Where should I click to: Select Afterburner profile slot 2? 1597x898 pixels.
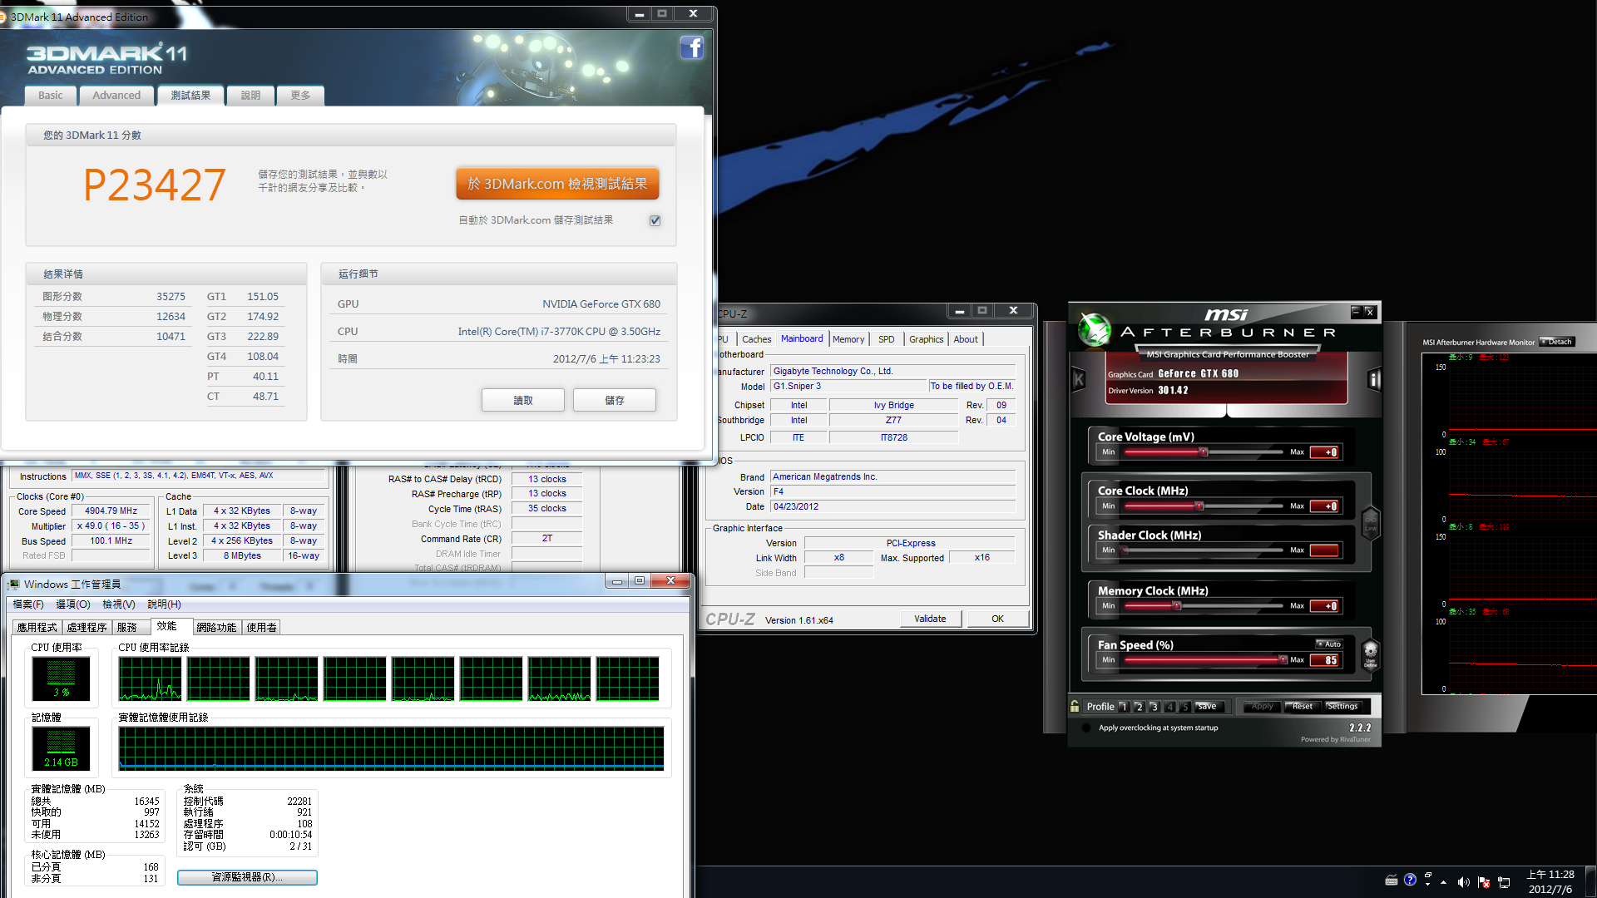(x=1139, y=707)
